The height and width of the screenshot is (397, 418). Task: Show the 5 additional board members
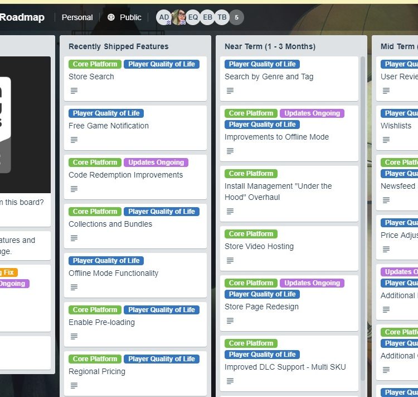(236, 17)
